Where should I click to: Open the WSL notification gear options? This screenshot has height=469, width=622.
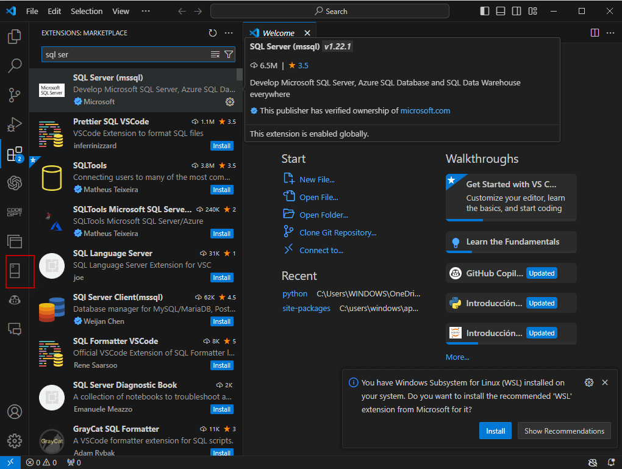588,382
